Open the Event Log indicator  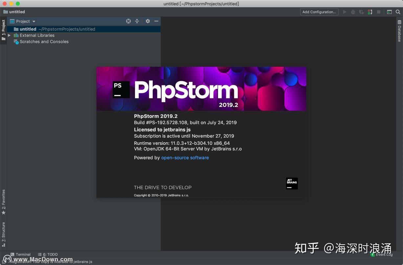pos(382,254)
